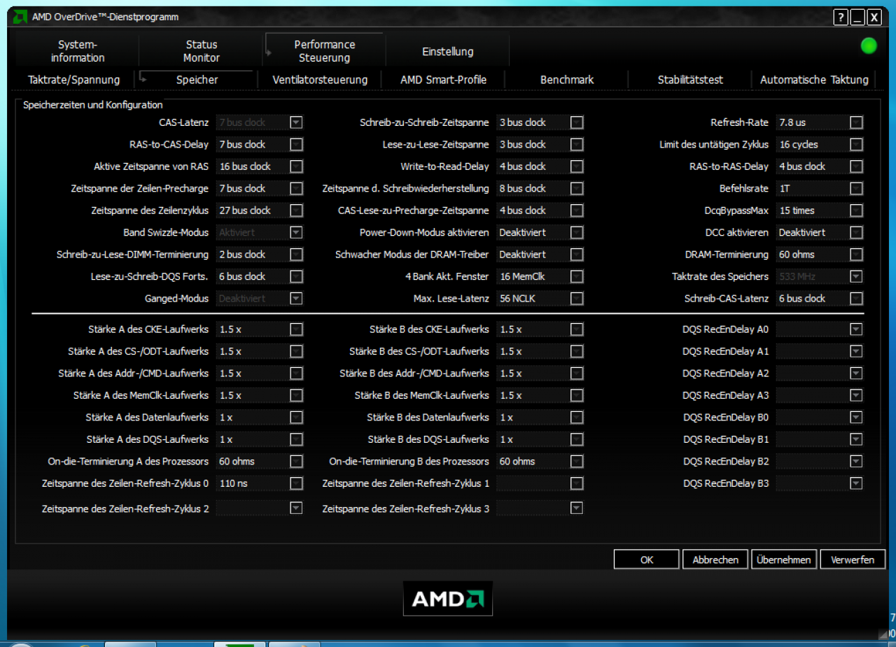Click the Limit des untätigen Zyklus value
The width and height of the screenshot is (896, 647).
(x=811, y=145)
